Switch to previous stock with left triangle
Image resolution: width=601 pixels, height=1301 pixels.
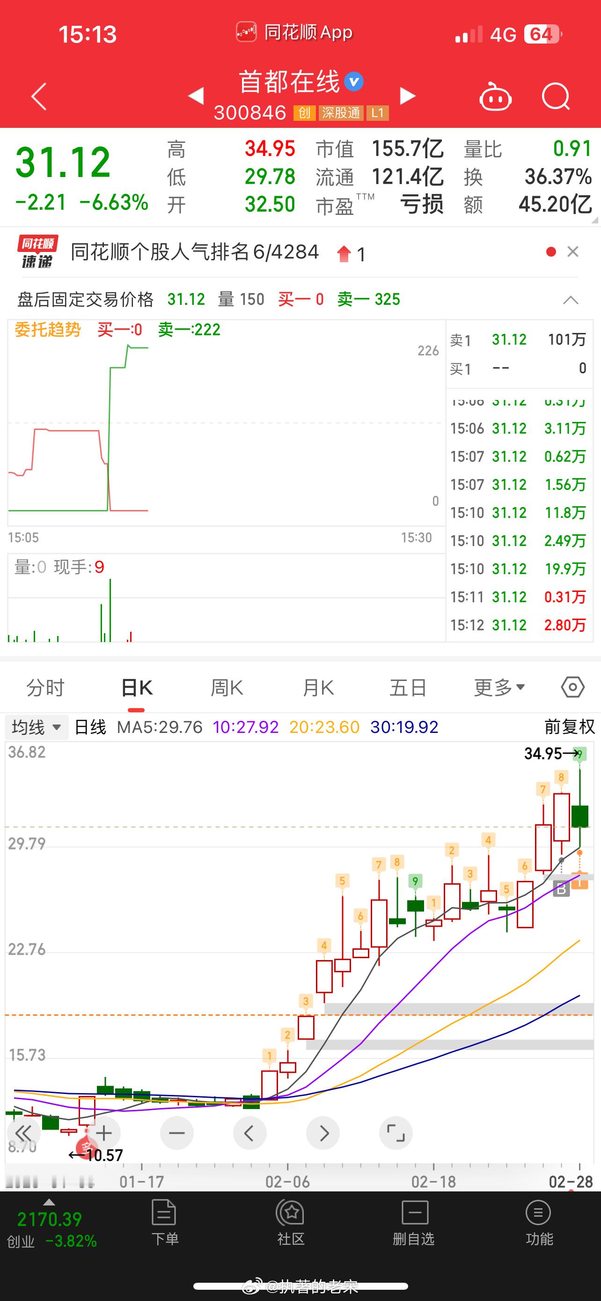[x=196, y=96]
